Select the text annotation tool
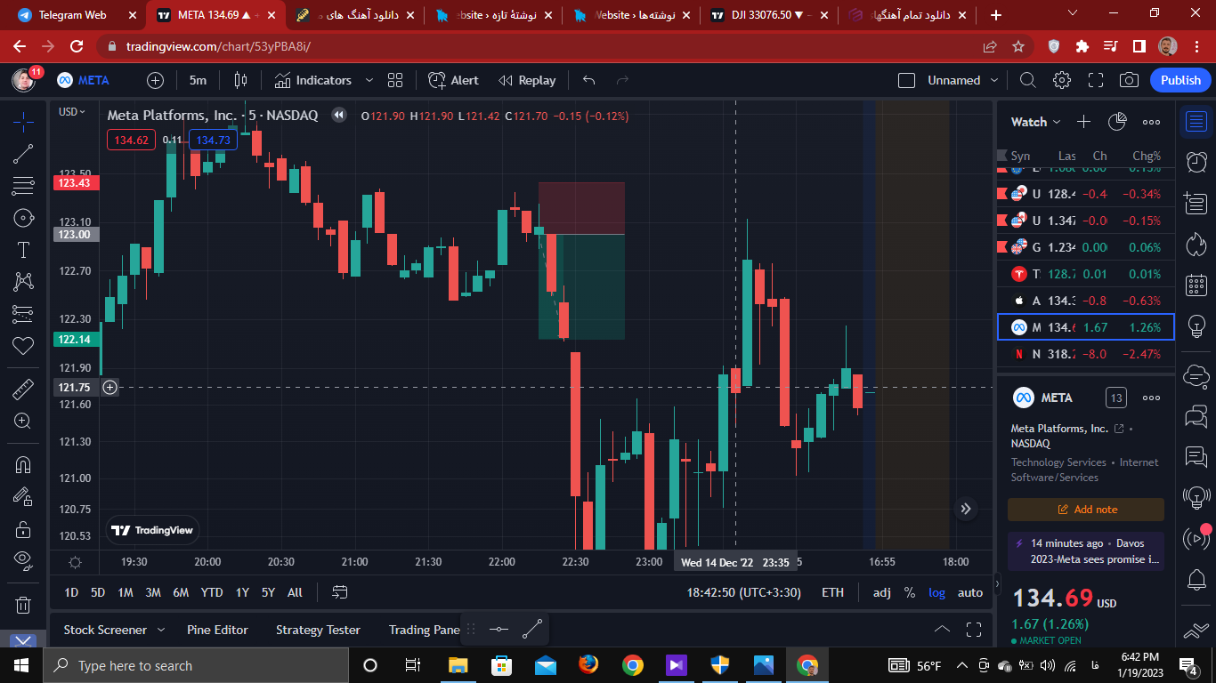 (x=24, y=250)
